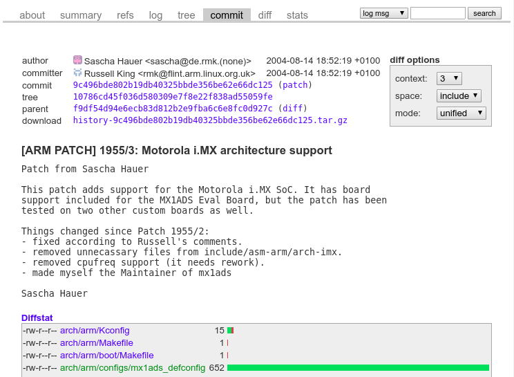
Task: Expand the context lines dropdown
Action: click(449, 79)
